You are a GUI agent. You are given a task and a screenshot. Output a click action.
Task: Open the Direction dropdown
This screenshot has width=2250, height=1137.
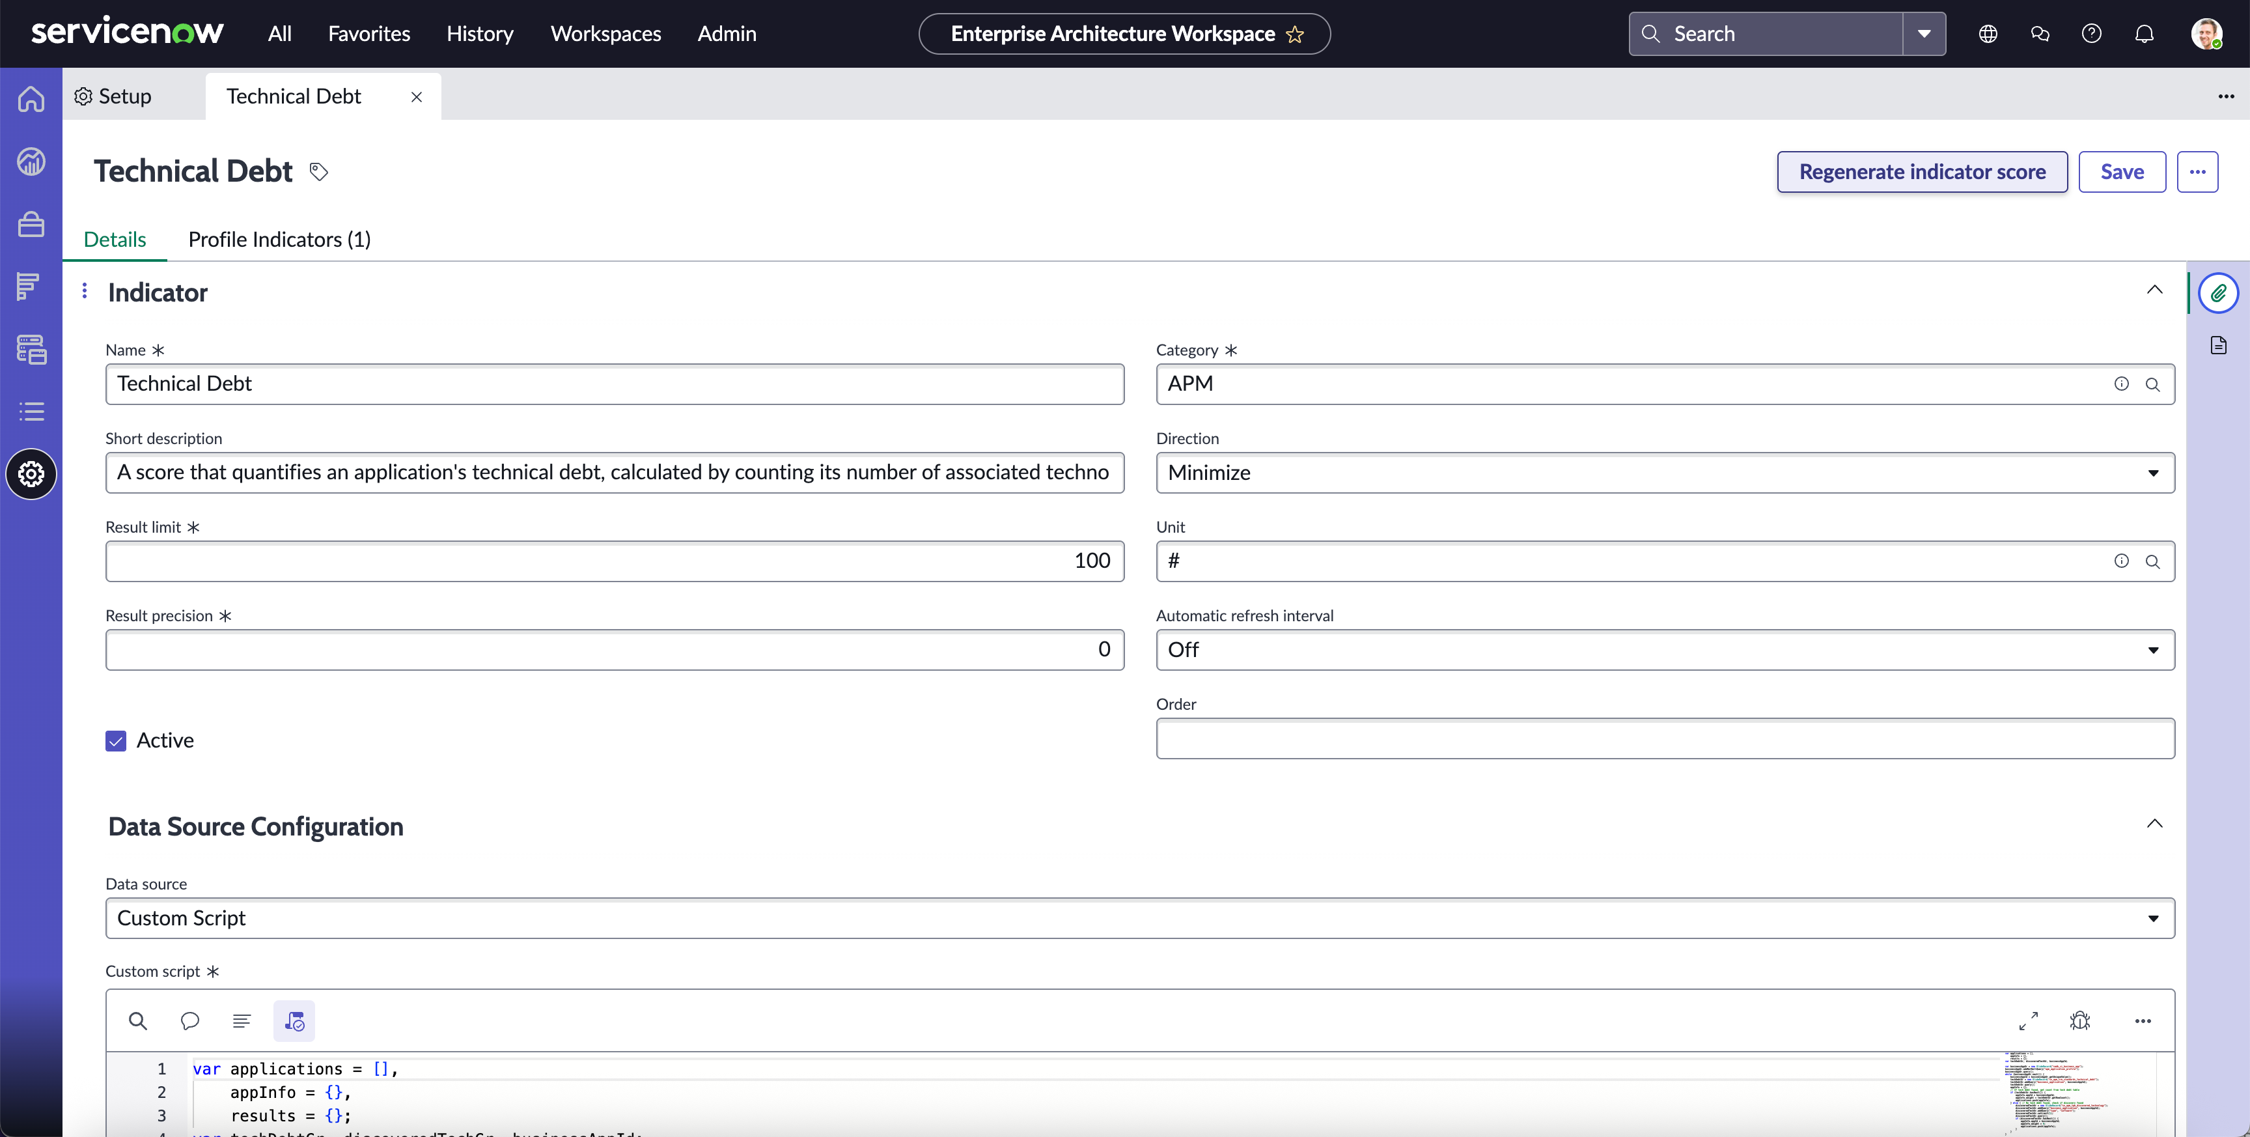tap(1665, 473)
